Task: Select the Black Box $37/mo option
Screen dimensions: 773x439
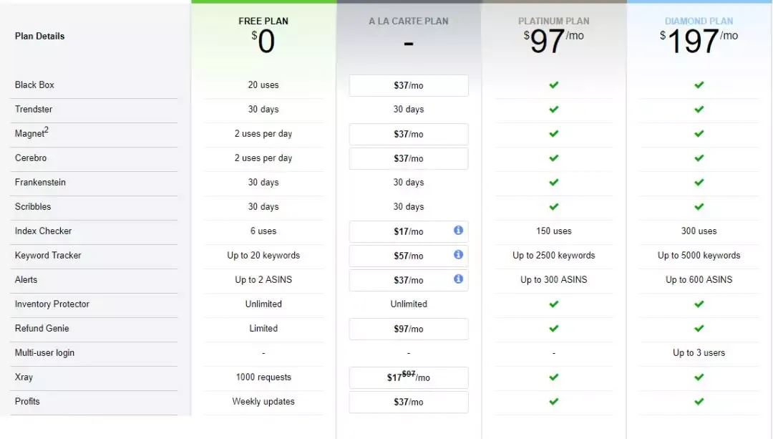Action: point(409,85)
